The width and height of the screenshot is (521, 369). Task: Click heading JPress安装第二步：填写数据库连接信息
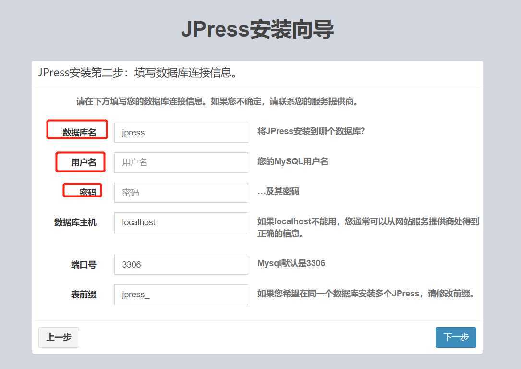(137, 73)
